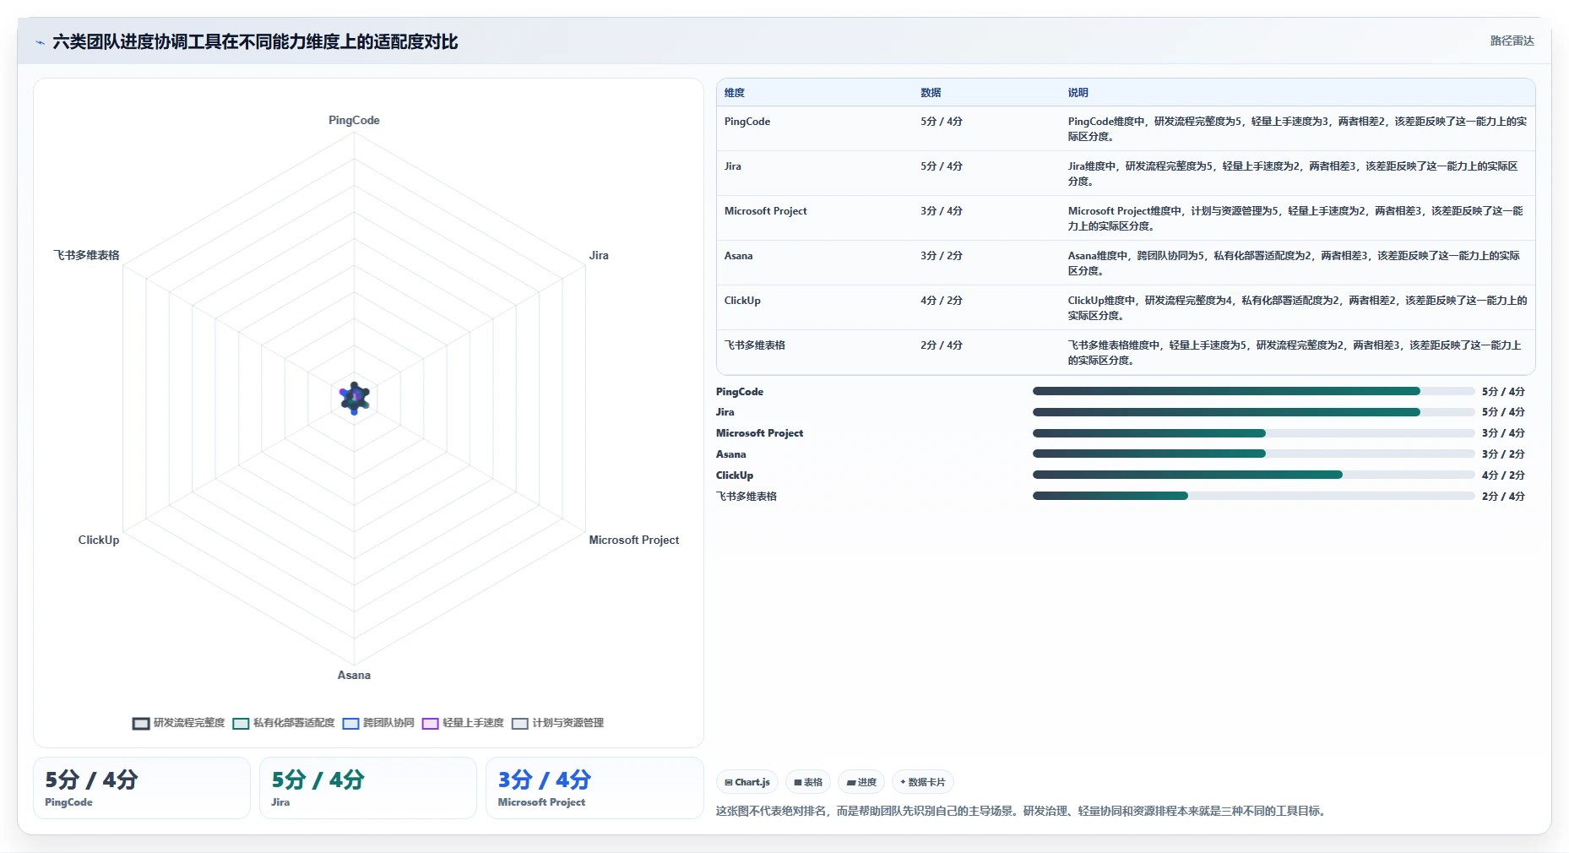
Task: Click the Chart.js tag chip
Action: coord(747,782)
